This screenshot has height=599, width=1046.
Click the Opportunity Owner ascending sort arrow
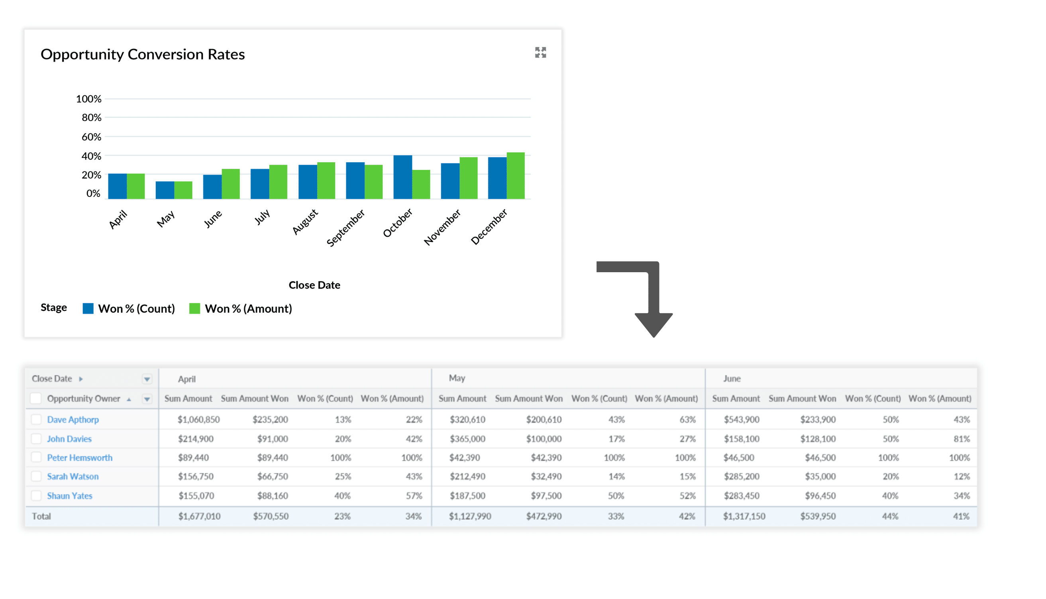tap(129, 399)
